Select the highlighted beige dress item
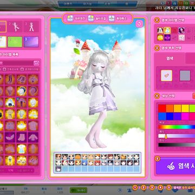Viewport: 195px width, 195px height. coord(10,114)
